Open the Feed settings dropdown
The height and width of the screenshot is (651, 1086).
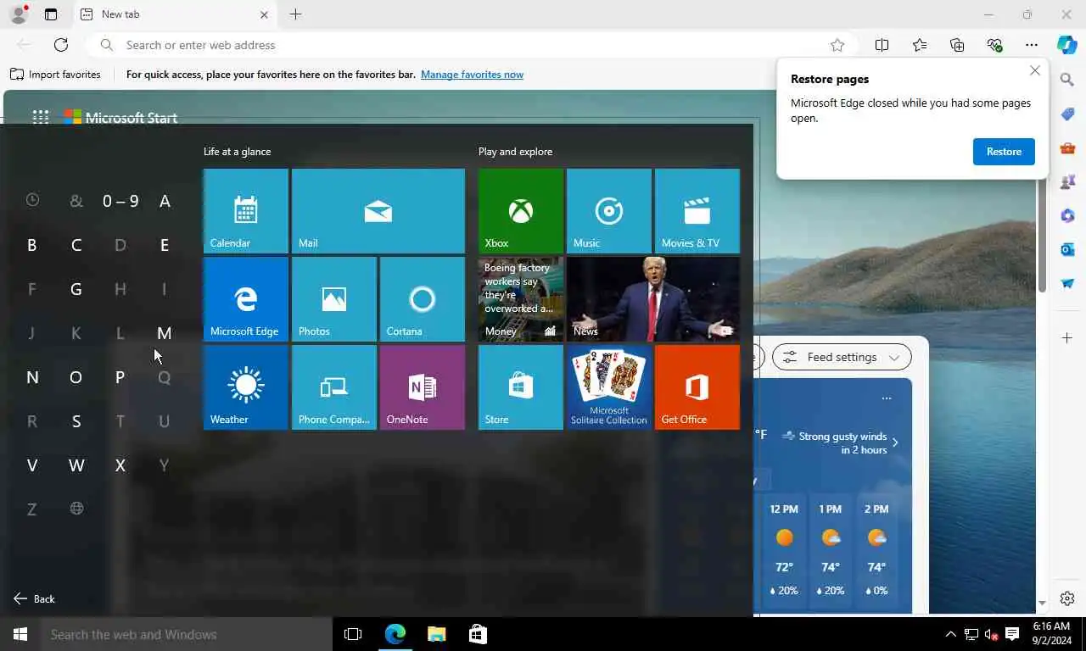842,357
